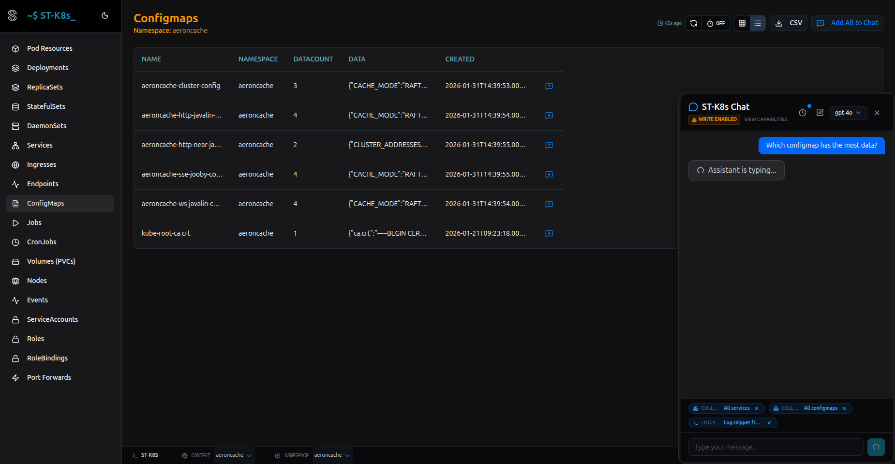This screenshot has width=895, height=464.
Task: Click the Port Forwards lightning icon
Action: coord(15,378)
